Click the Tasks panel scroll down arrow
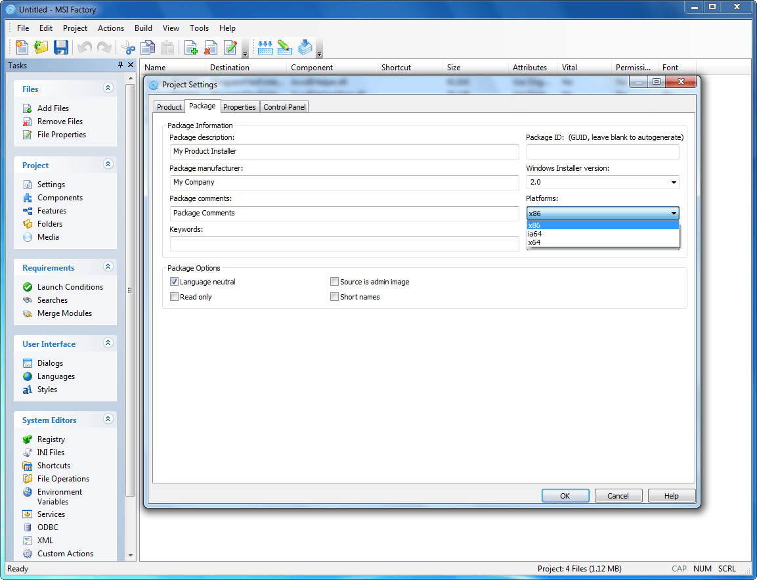757x580 pixels. 131,555
